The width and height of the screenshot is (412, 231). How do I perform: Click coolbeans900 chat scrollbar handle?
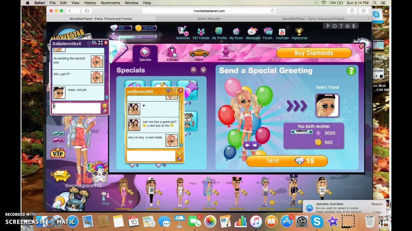(x=181, y=145)
